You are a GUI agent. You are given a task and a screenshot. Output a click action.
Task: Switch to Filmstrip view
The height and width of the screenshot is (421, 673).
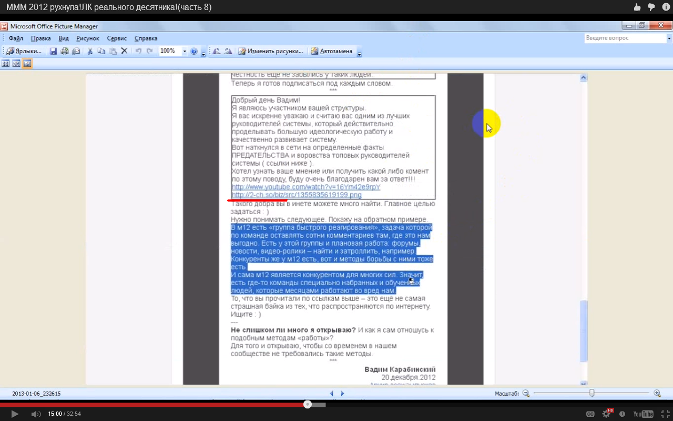coord(16,64)
